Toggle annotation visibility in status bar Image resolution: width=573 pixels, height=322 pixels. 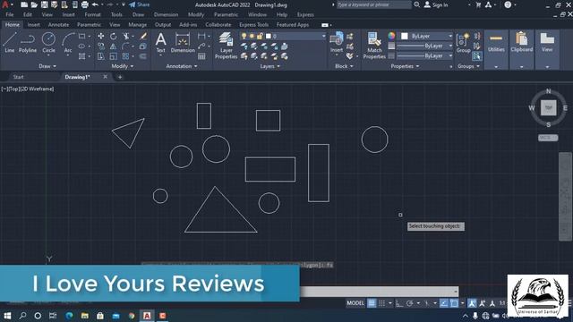[472, 303]
